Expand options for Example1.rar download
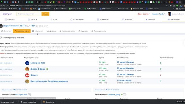Viewport: 185px width, 104px height. 62,102
